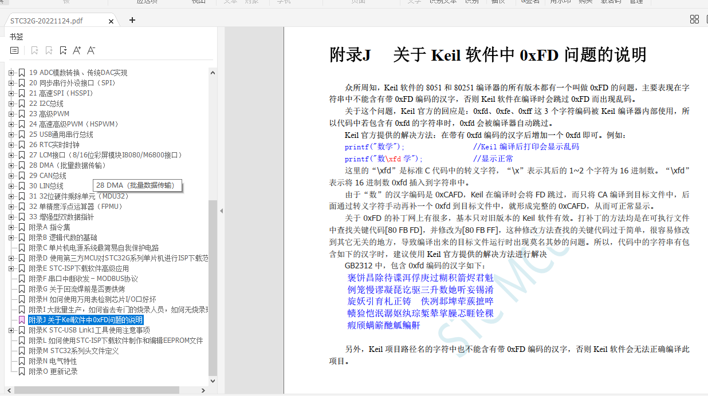Go to bookmark 附录N 电气特性
This screenshot has width=708, height=396.
[x=53, y=361]
